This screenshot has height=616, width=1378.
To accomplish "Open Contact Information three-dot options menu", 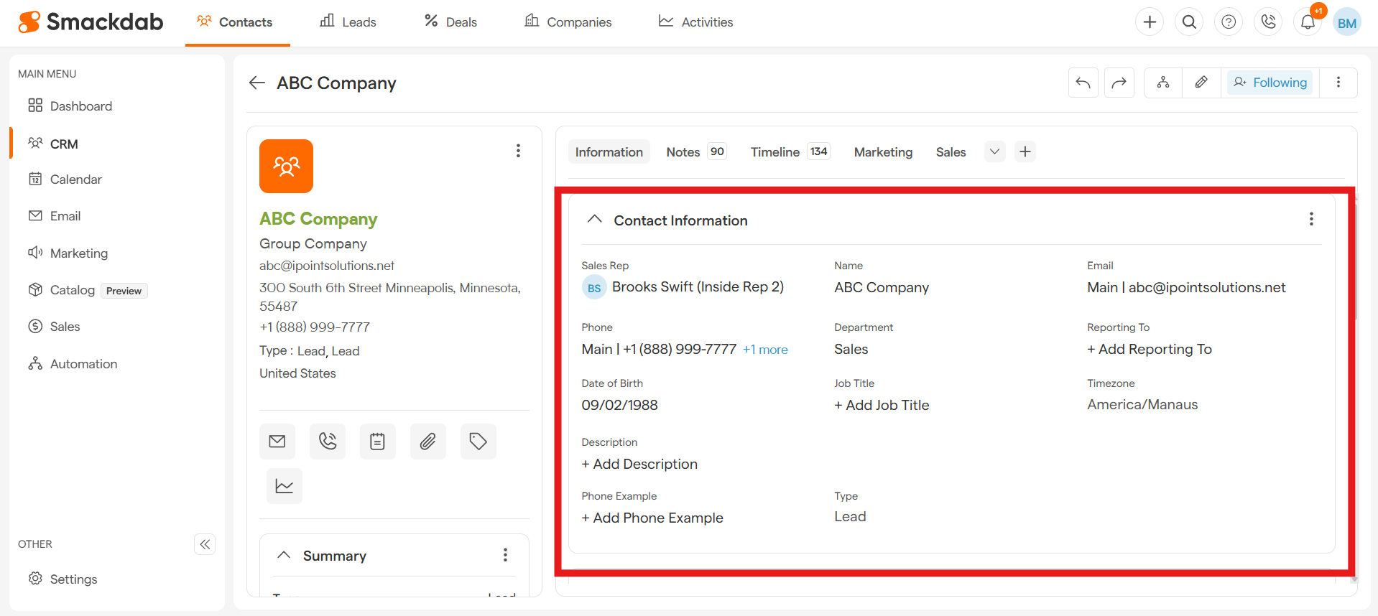I will (x=1311, y=219).
